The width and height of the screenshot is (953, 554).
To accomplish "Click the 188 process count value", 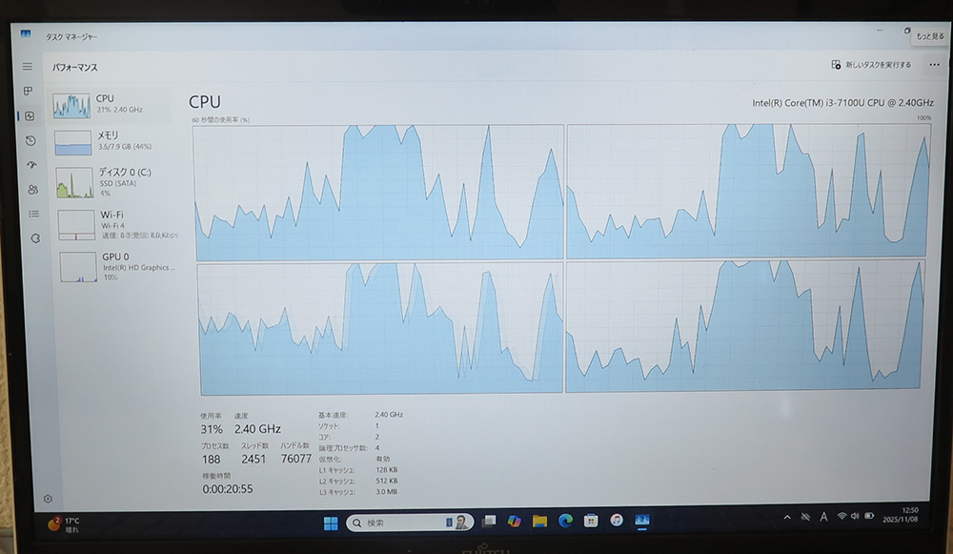I will point(211,460).
